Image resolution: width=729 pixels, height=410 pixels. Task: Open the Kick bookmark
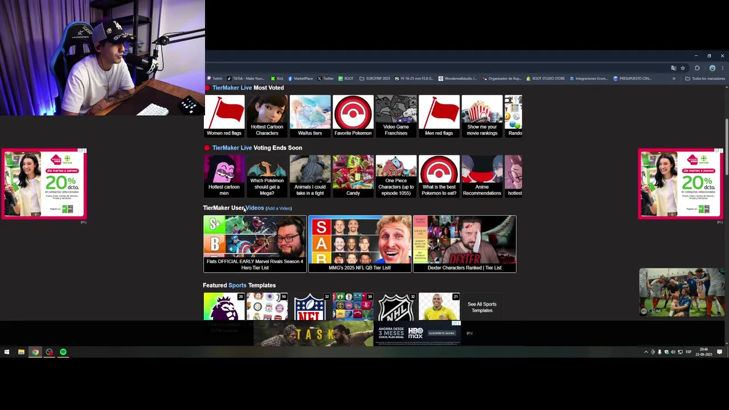coord(277,79)
